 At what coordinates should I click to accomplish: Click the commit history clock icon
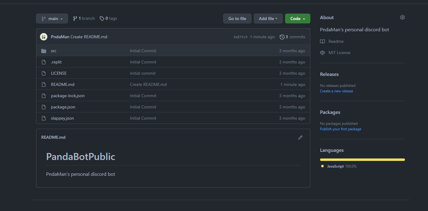pyautogui.click(x=282, y=37)
